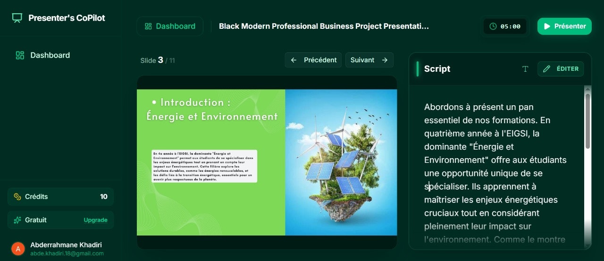
Task: Click the Script panel heading
Action: (x=437, y=69)
